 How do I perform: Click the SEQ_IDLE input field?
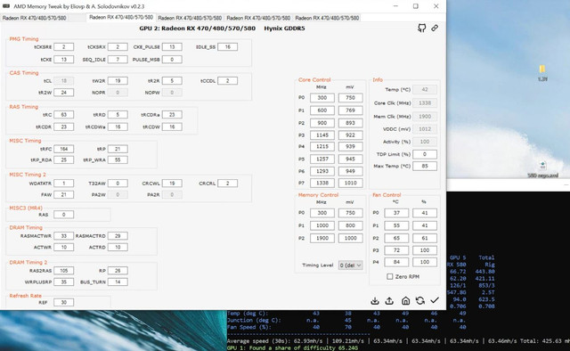pyautogui.click(x=118, y=60)
